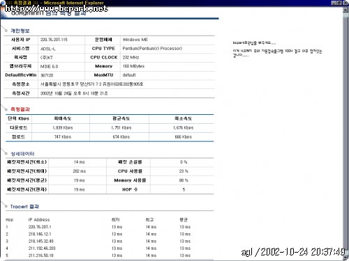This screenshot has width=349, height=261.
Task: Click the Internet Explorer page icon in title bar
Action: coord(2,3)
